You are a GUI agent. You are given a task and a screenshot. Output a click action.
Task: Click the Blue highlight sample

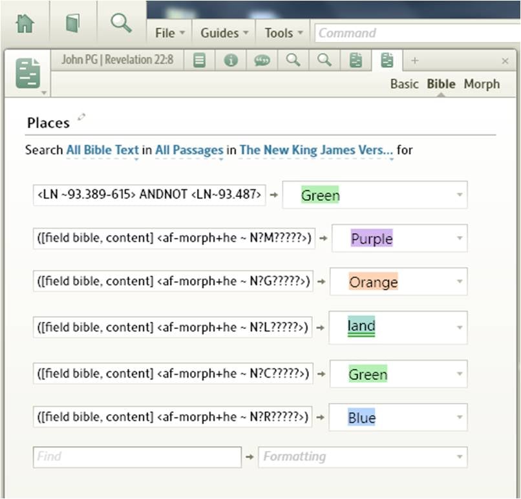pos(361,418)
